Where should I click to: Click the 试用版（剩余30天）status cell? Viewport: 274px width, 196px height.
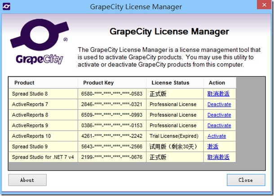(x=175, y=147)
